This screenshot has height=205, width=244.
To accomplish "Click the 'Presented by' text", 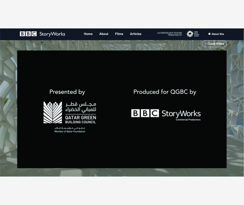I will (67, 92).
